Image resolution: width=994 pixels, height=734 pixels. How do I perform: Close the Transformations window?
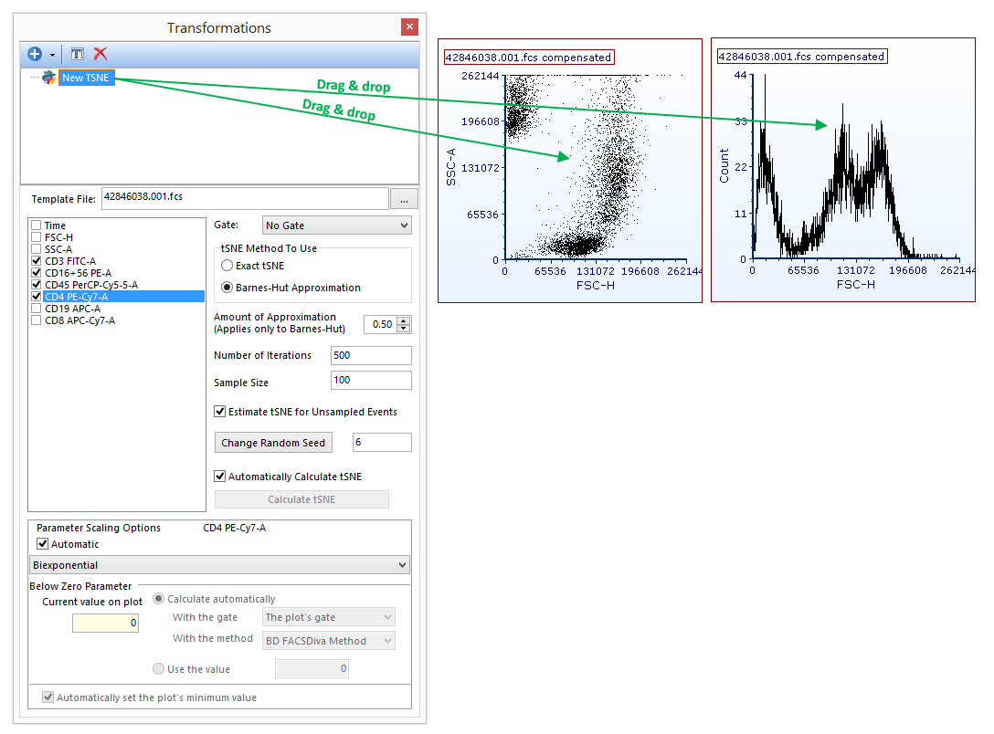pos(409,27)
